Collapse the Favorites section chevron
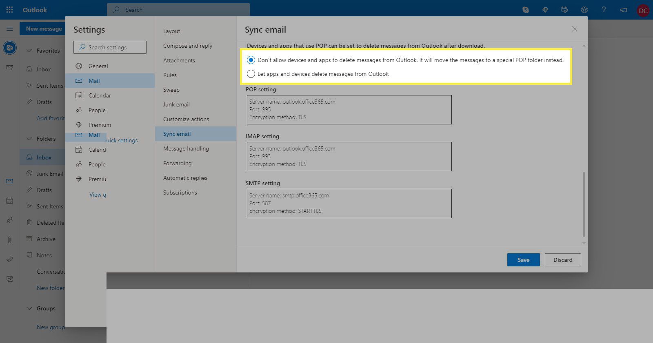 (29, 51)
